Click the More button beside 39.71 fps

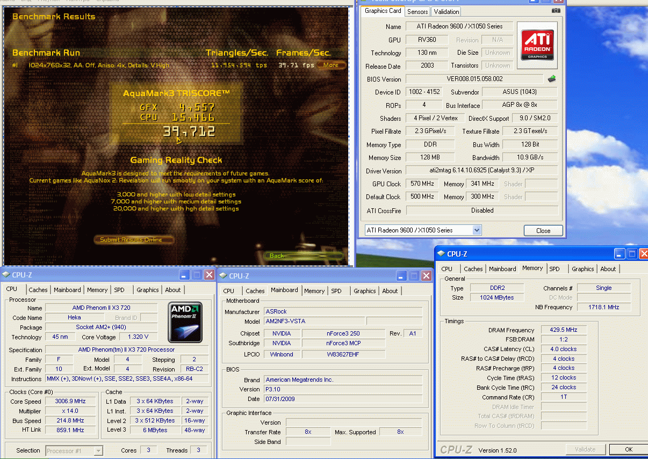click(x=330, y=65)
